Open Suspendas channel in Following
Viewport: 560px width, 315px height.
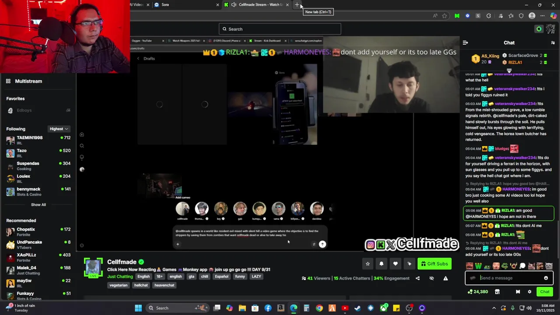coord(38,166)
